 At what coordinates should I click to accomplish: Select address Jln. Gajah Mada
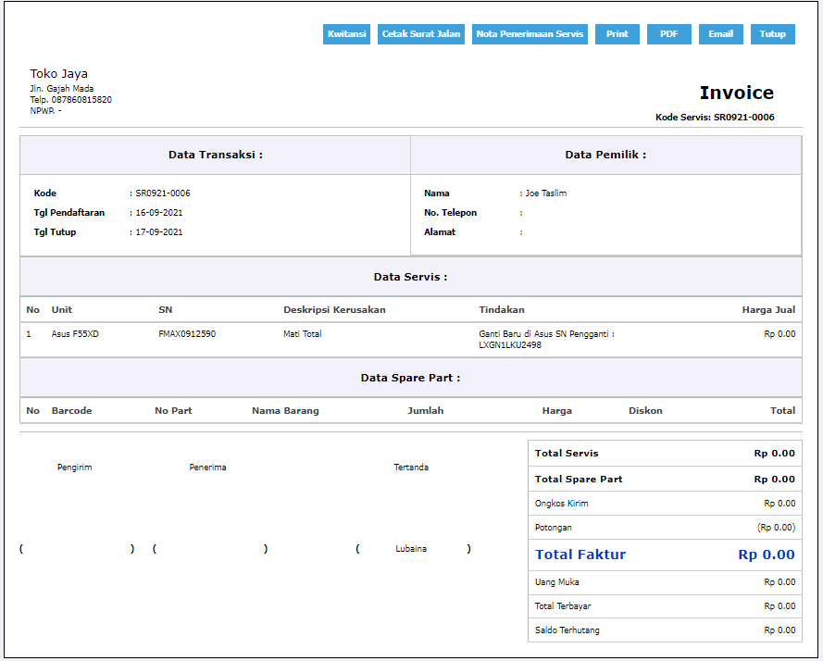[62, 89]
